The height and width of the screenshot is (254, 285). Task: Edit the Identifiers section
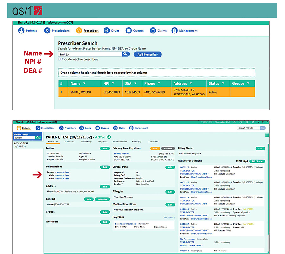coord(105,222)
